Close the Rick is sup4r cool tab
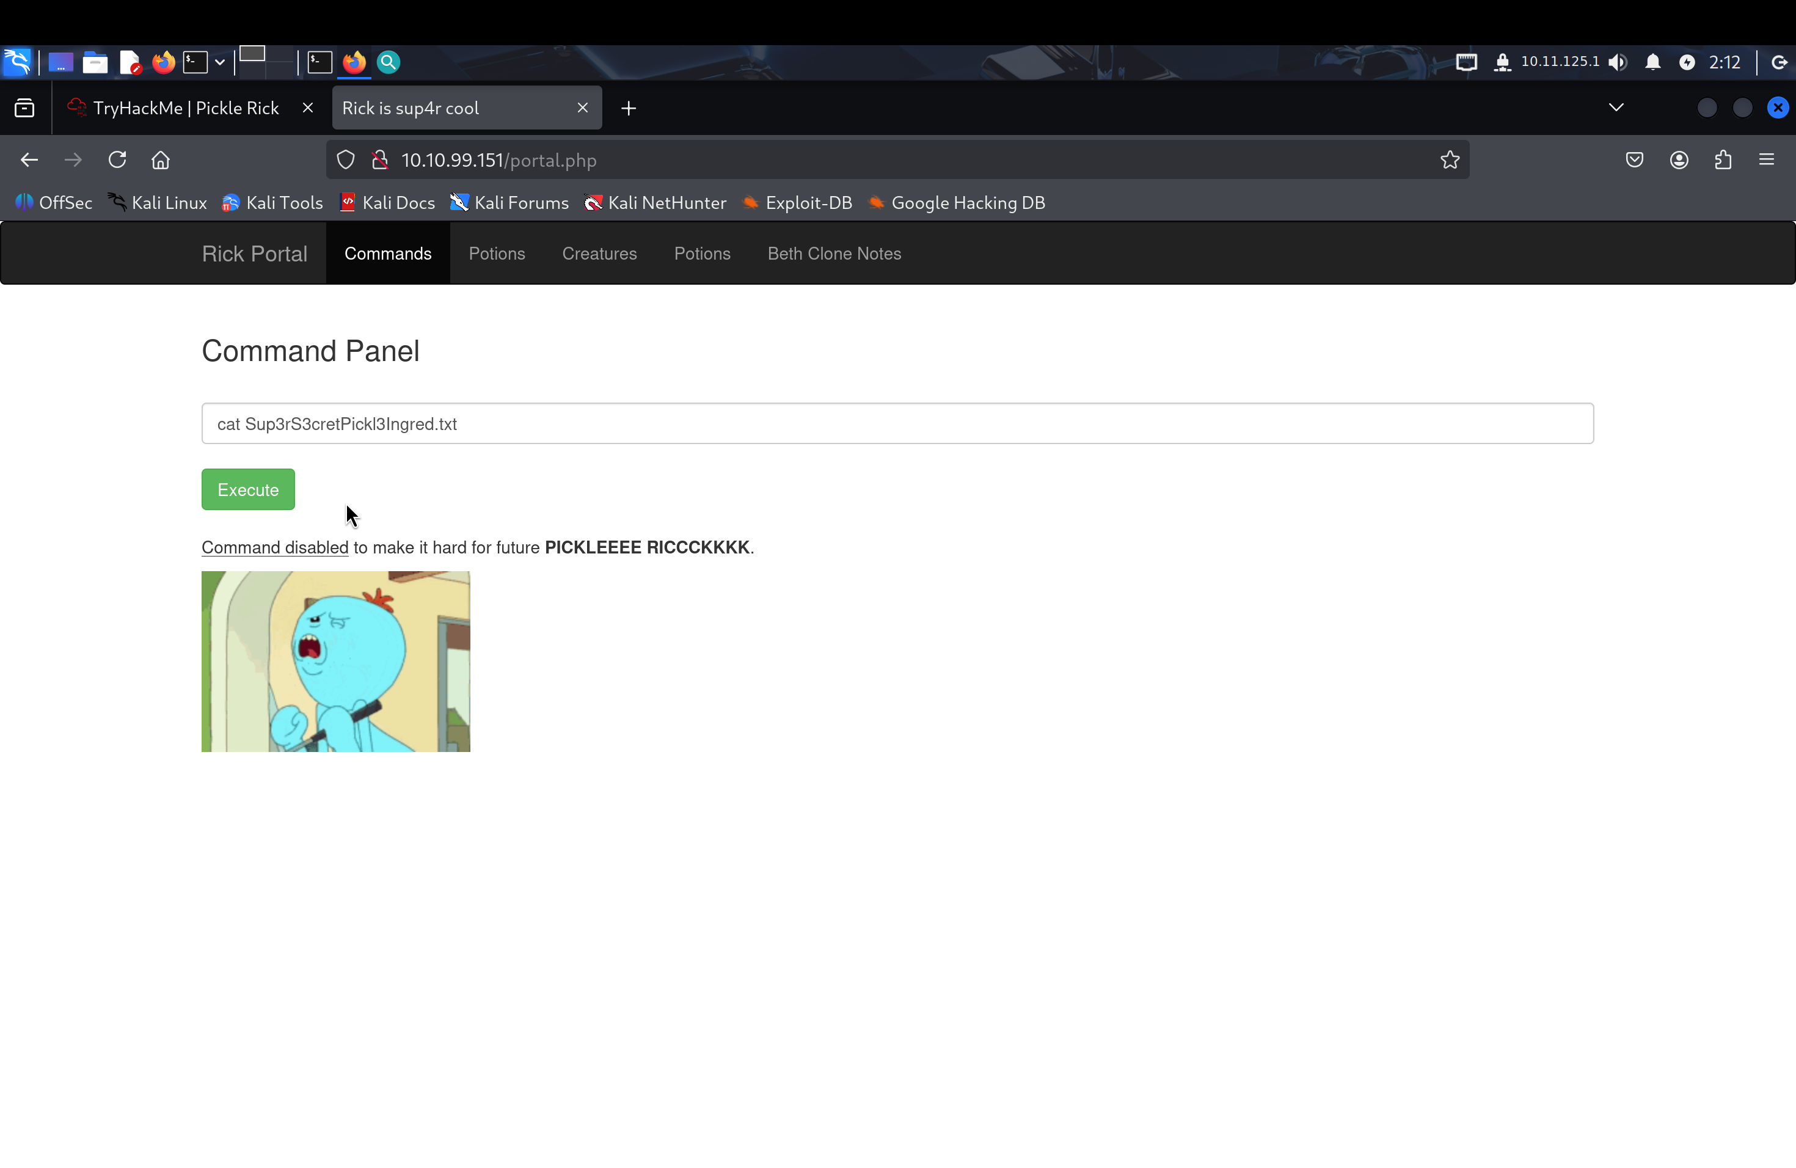Viewport: 1796px width, 1168px height. coord(583,108)
